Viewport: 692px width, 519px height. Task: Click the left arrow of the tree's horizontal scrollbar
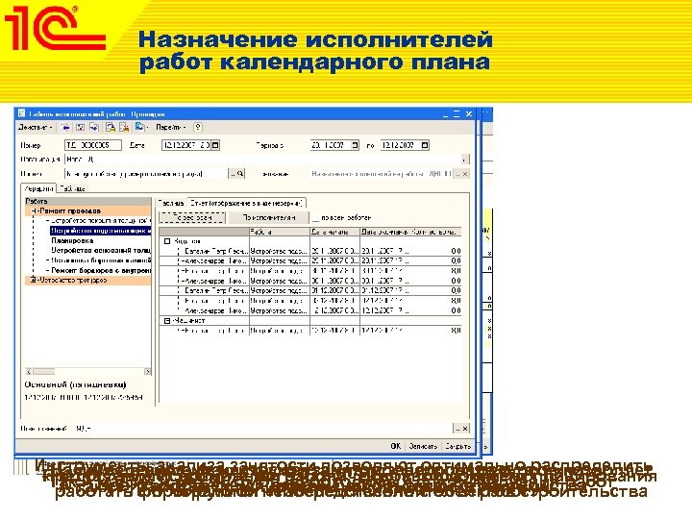29,372
